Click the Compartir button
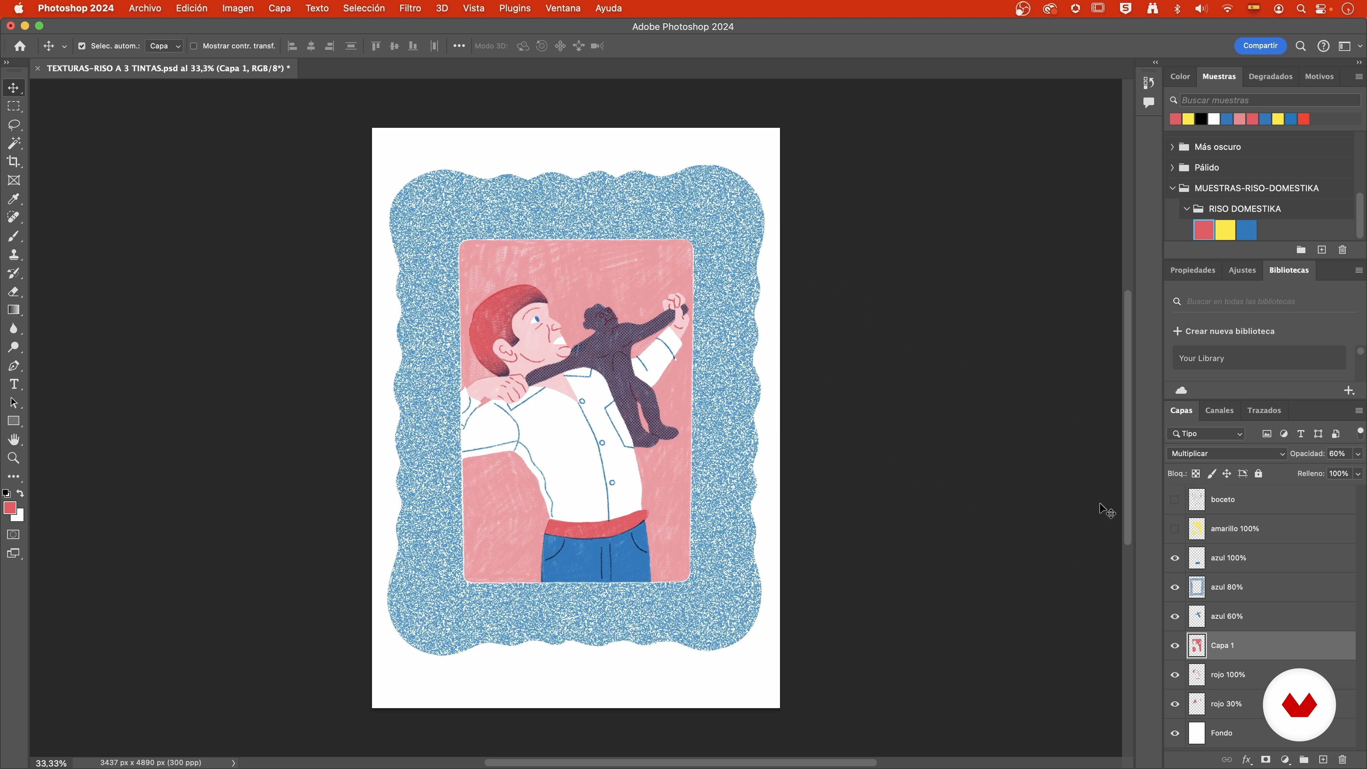The image size is (1367, 769). click(1260, 46)
